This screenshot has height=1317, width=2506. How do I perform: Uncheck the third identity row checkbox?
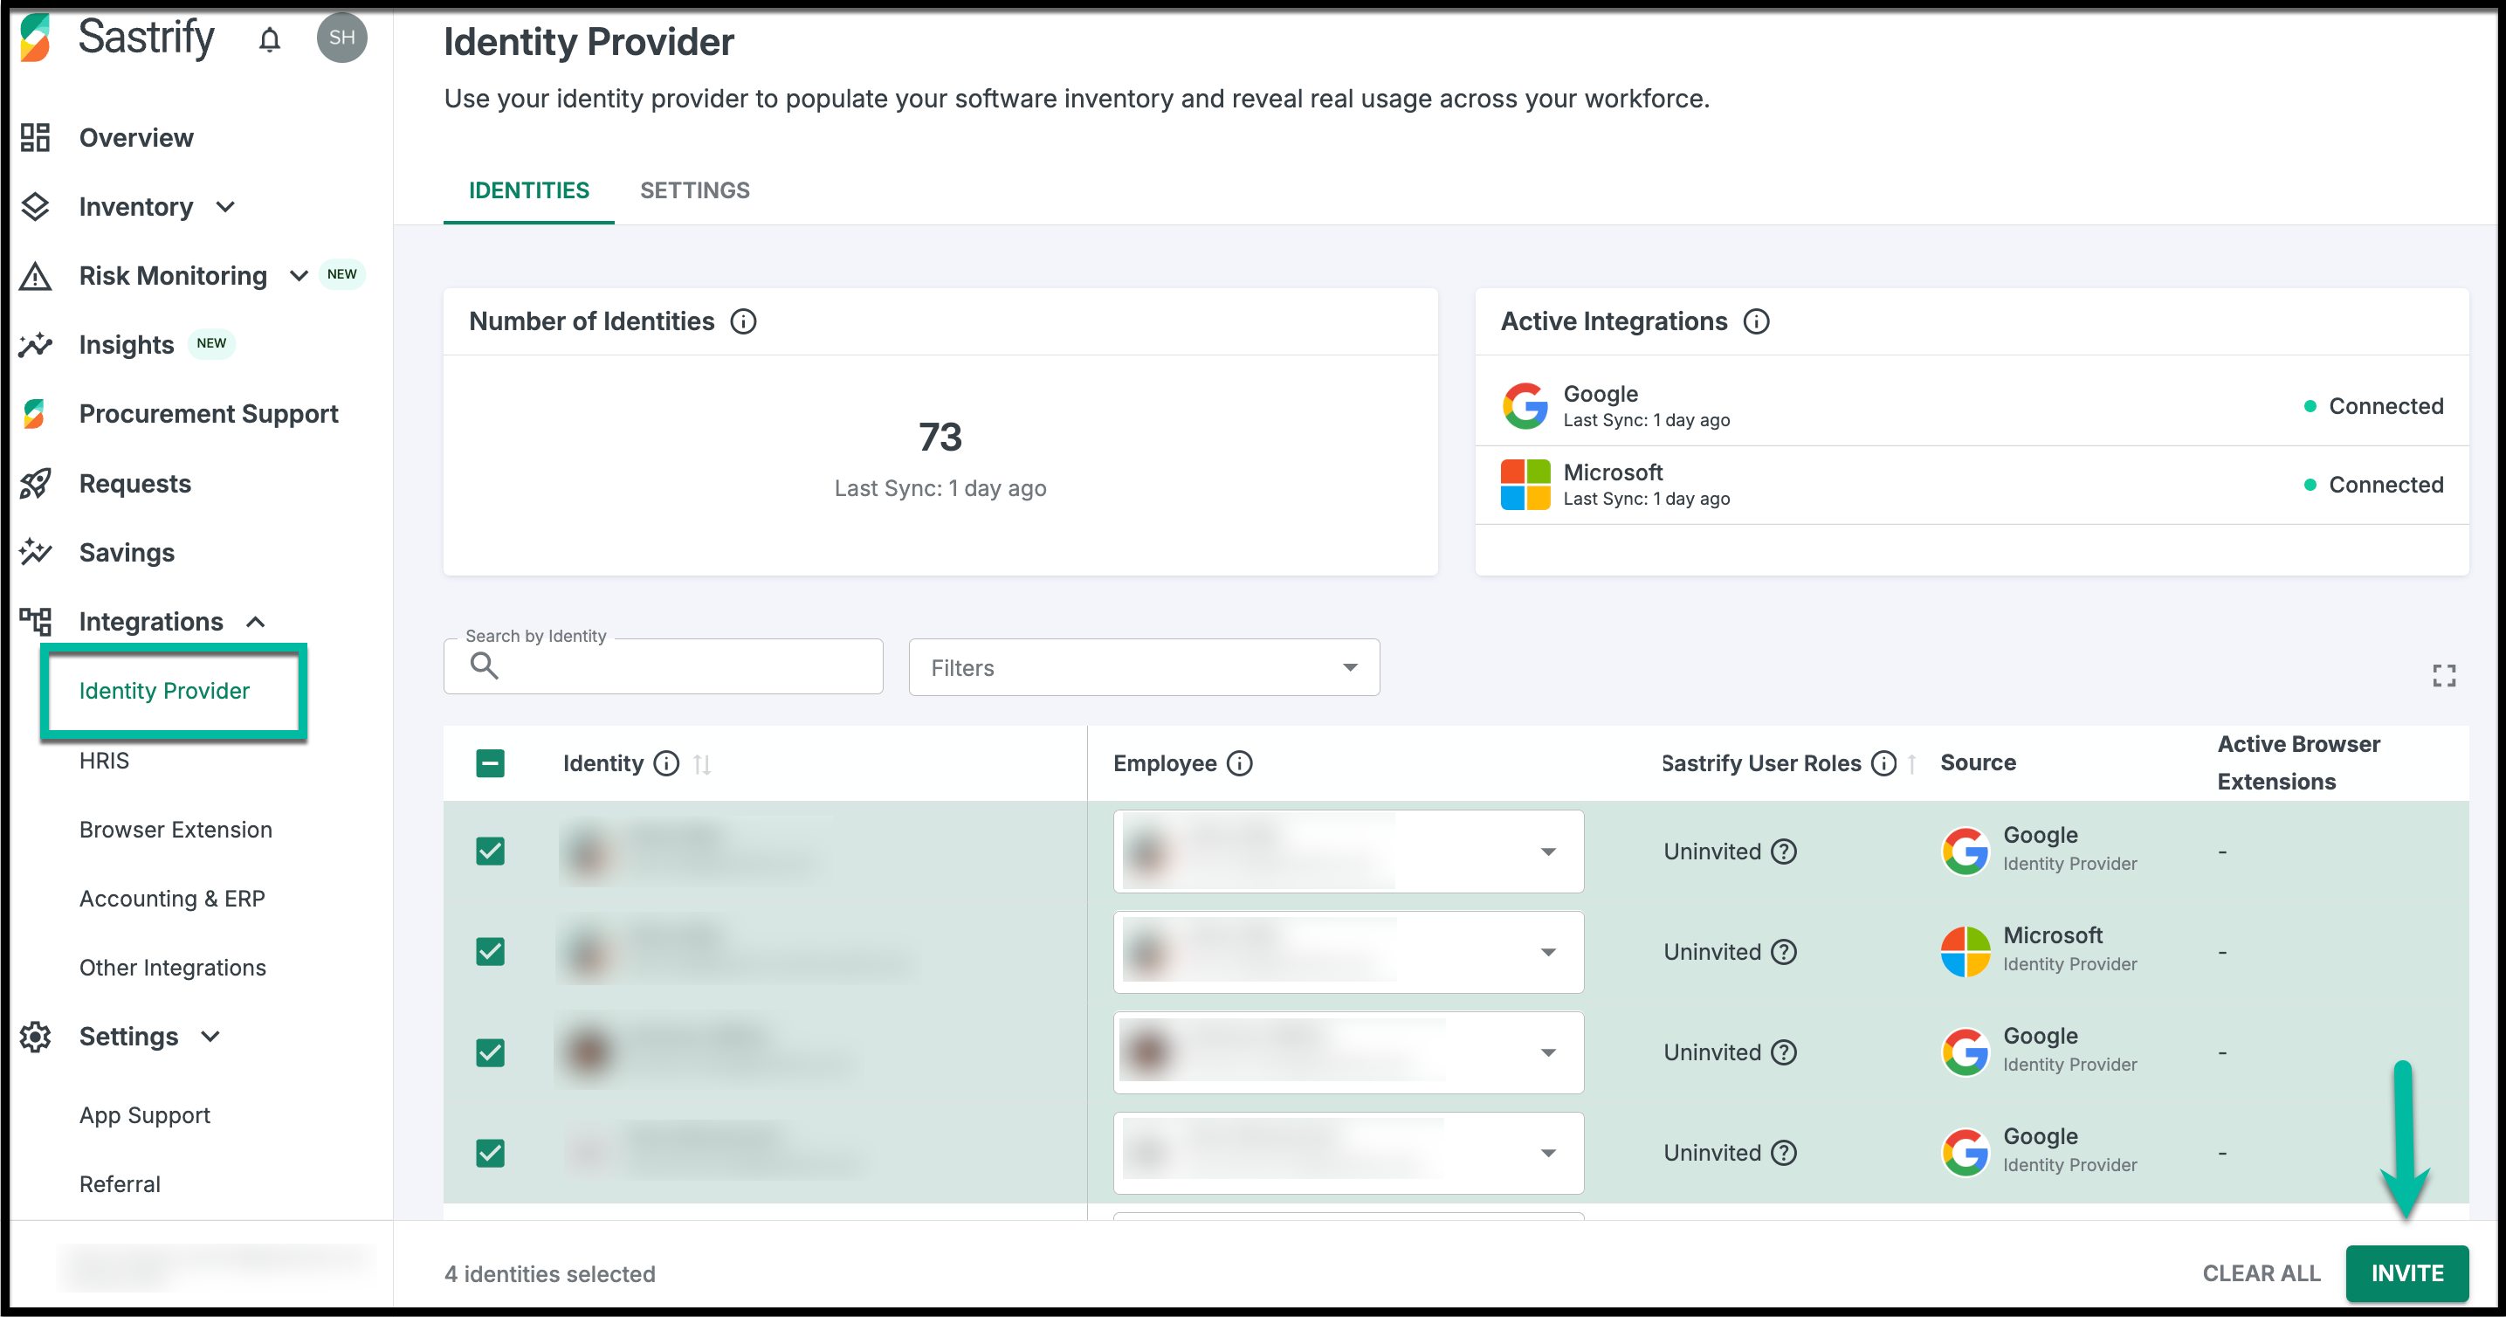click(x=491, y=1052)
